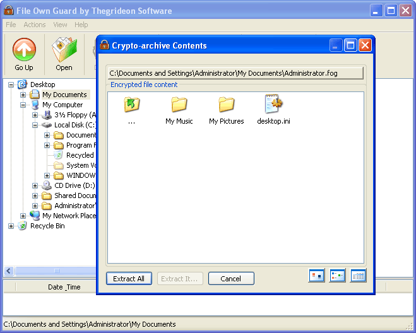Switch to list view button

pyautogui.click(x=337, y=276)
